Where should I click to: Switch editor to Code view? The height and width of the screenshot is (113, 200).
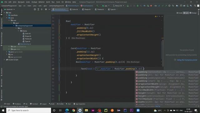pos(179,13)
